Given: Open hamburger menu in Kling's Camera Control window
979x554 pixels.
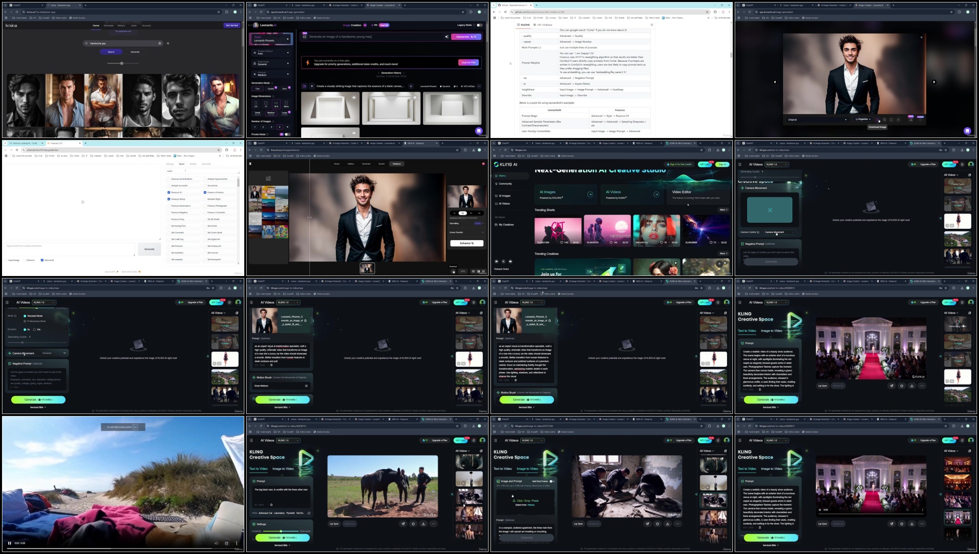Looking at the screenshot, I should click(740, 165).
